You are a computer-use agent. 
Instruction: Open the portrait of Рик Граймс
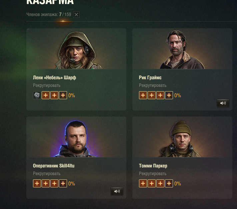(x=182, y=50)
